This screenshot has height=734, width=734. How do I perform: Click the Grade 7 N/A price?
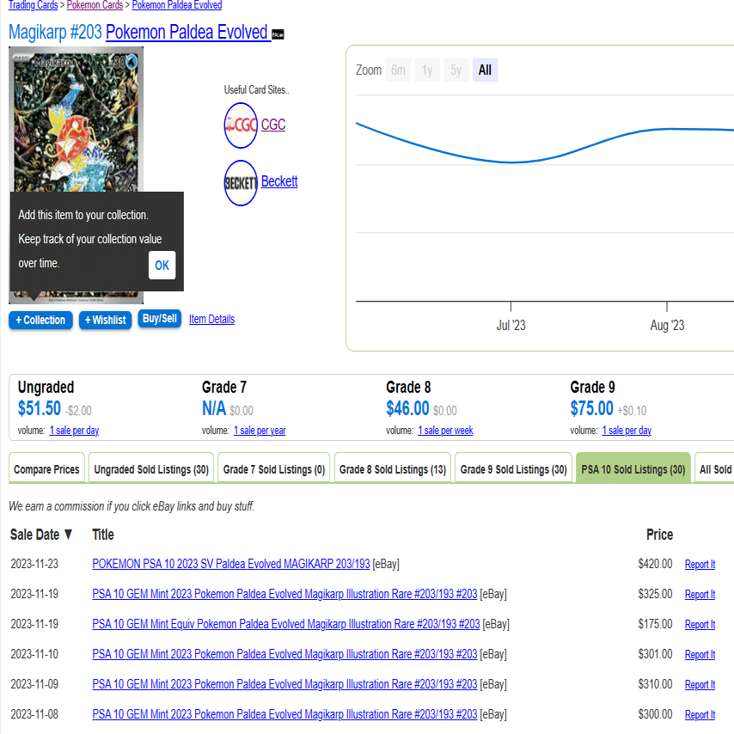214,408
